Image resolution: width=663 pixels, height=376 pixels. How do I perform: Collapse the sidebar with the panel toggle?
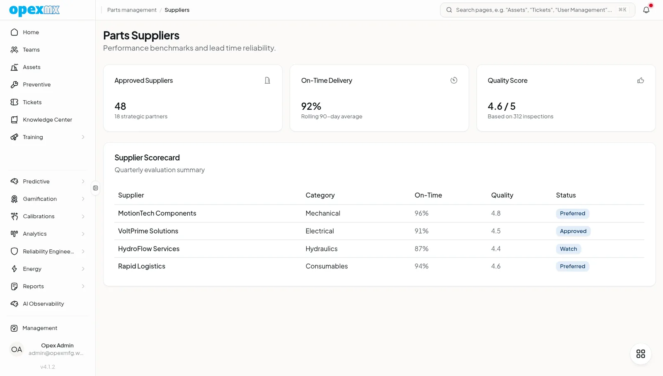[x=95, y=188]
